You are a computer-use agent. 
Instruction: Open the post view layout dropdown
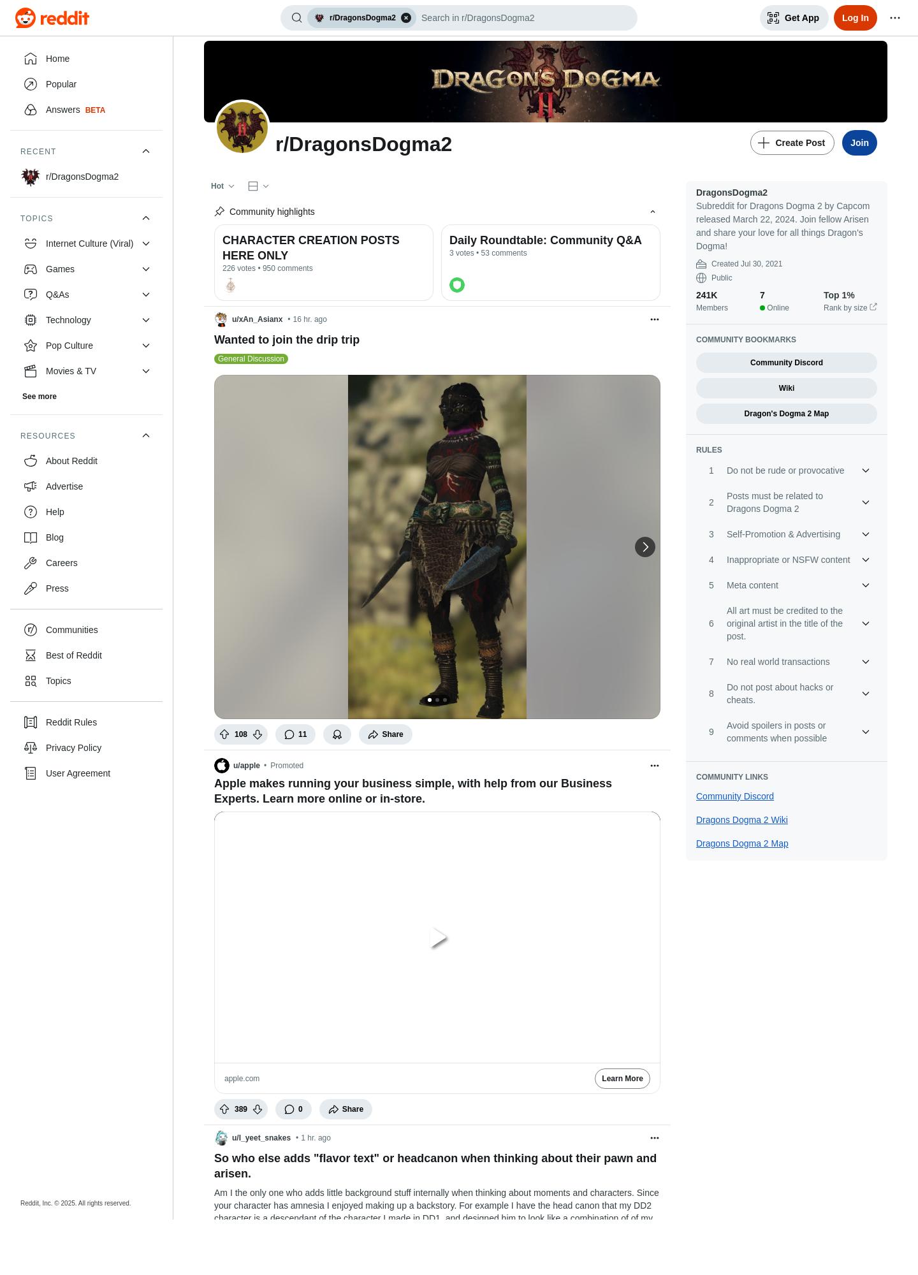[258, 186]
